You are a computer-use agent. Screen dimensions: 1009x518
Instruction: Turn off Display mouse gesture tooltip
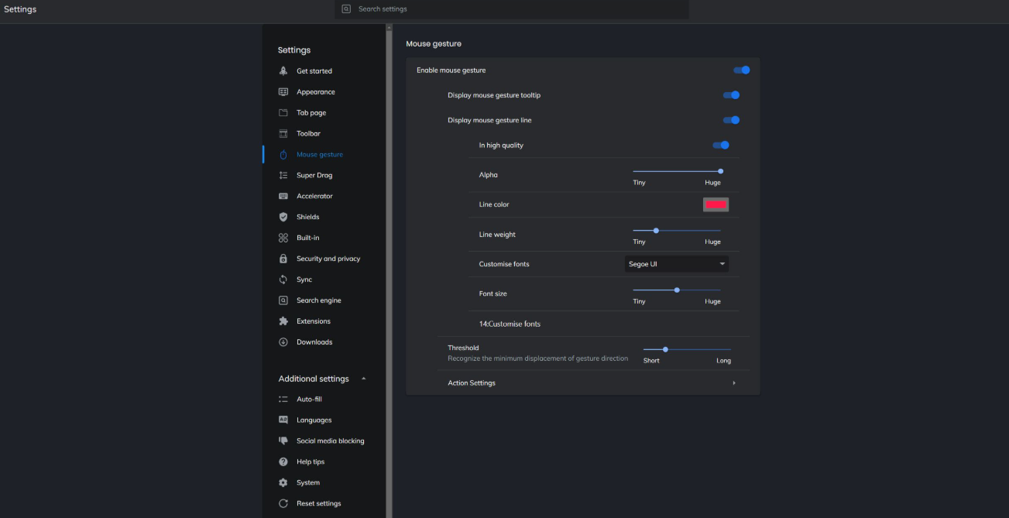pos(731,95)
